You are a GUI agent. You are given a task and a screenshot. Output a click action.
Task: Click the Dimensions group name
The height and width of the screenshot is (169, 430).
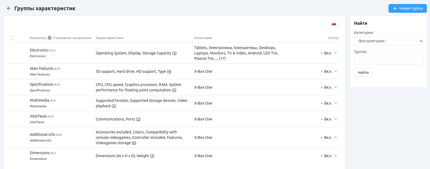tap(40, 153)
